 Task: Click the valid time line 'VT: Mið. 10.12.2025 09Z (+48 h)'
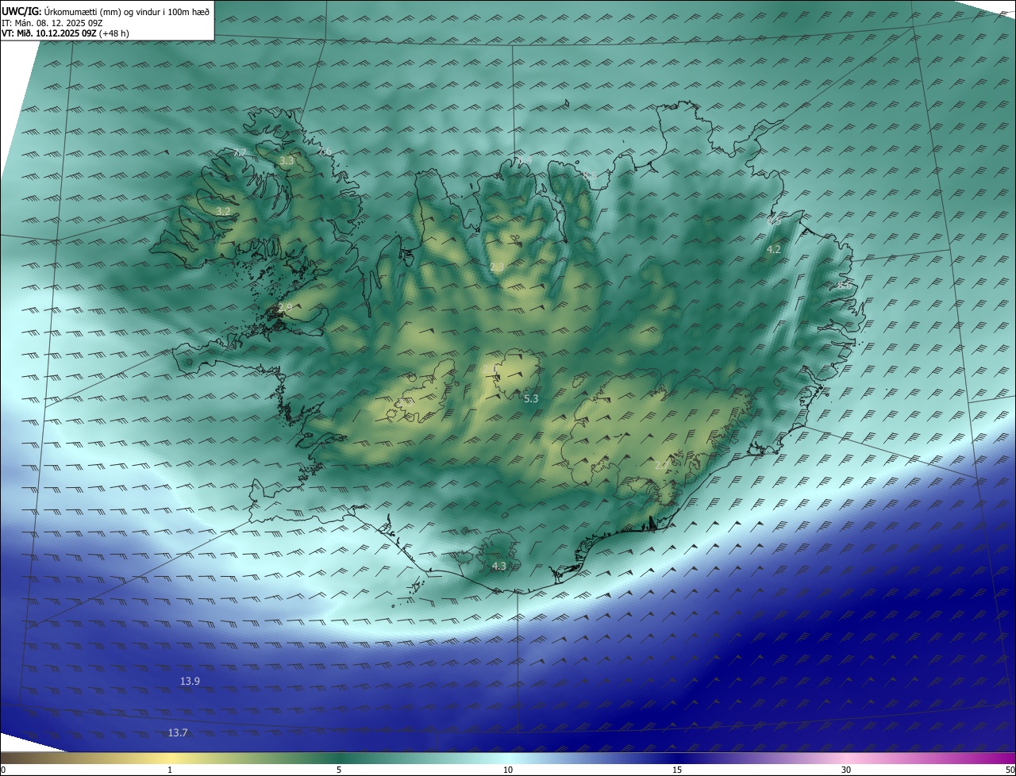pos(65,33)
